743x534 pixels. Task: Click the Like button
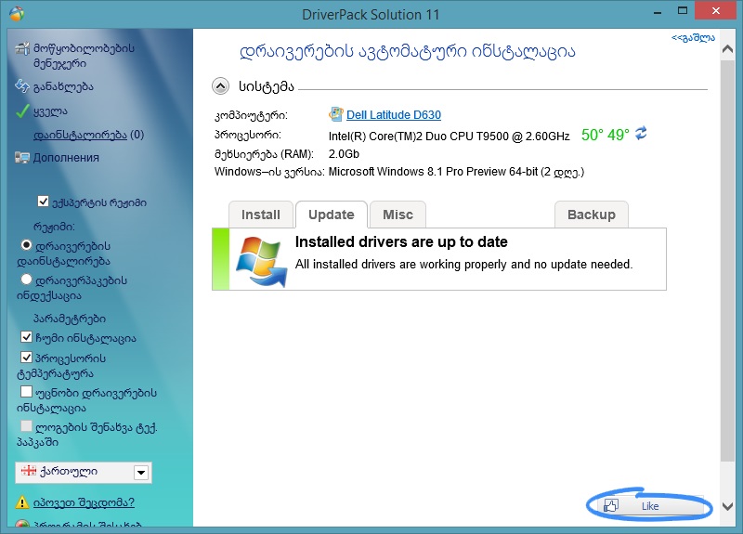click(649, 505)
